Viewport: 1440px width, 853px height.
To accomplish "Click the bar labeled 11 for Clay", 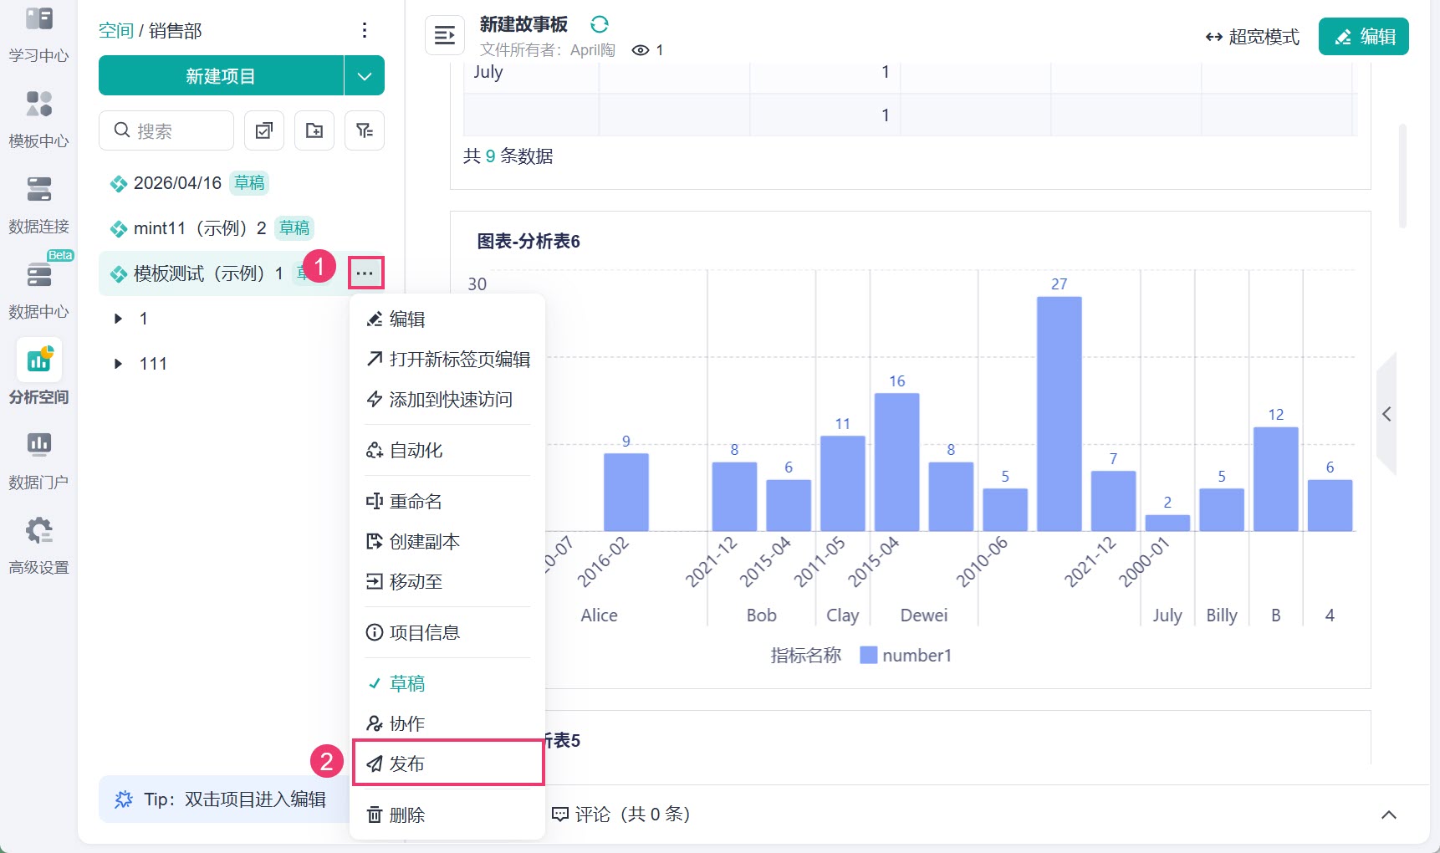I will coord(842,483).
